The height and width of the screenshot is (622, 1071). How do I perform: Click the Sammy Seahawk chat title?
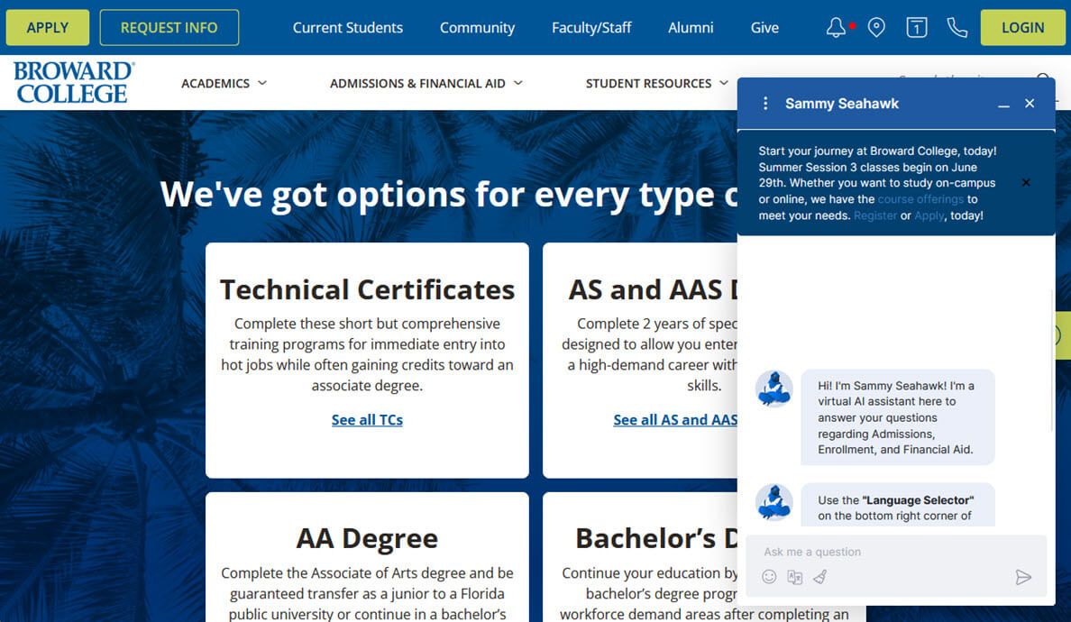tap(841, 103)
